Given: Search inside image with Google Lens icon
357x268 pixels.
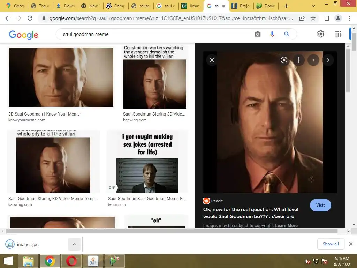Looking at the screenshot, I should pyautogui.click(x=284, y=60).
